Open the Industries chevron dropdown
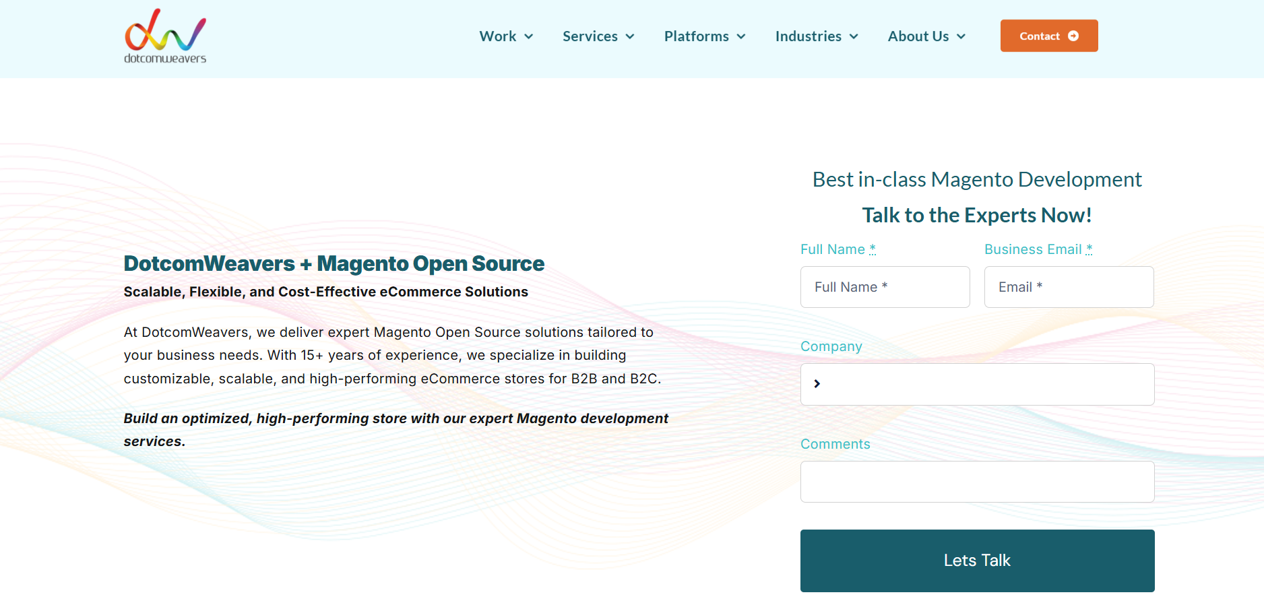1264x603 pixels. tap(854, 36)
